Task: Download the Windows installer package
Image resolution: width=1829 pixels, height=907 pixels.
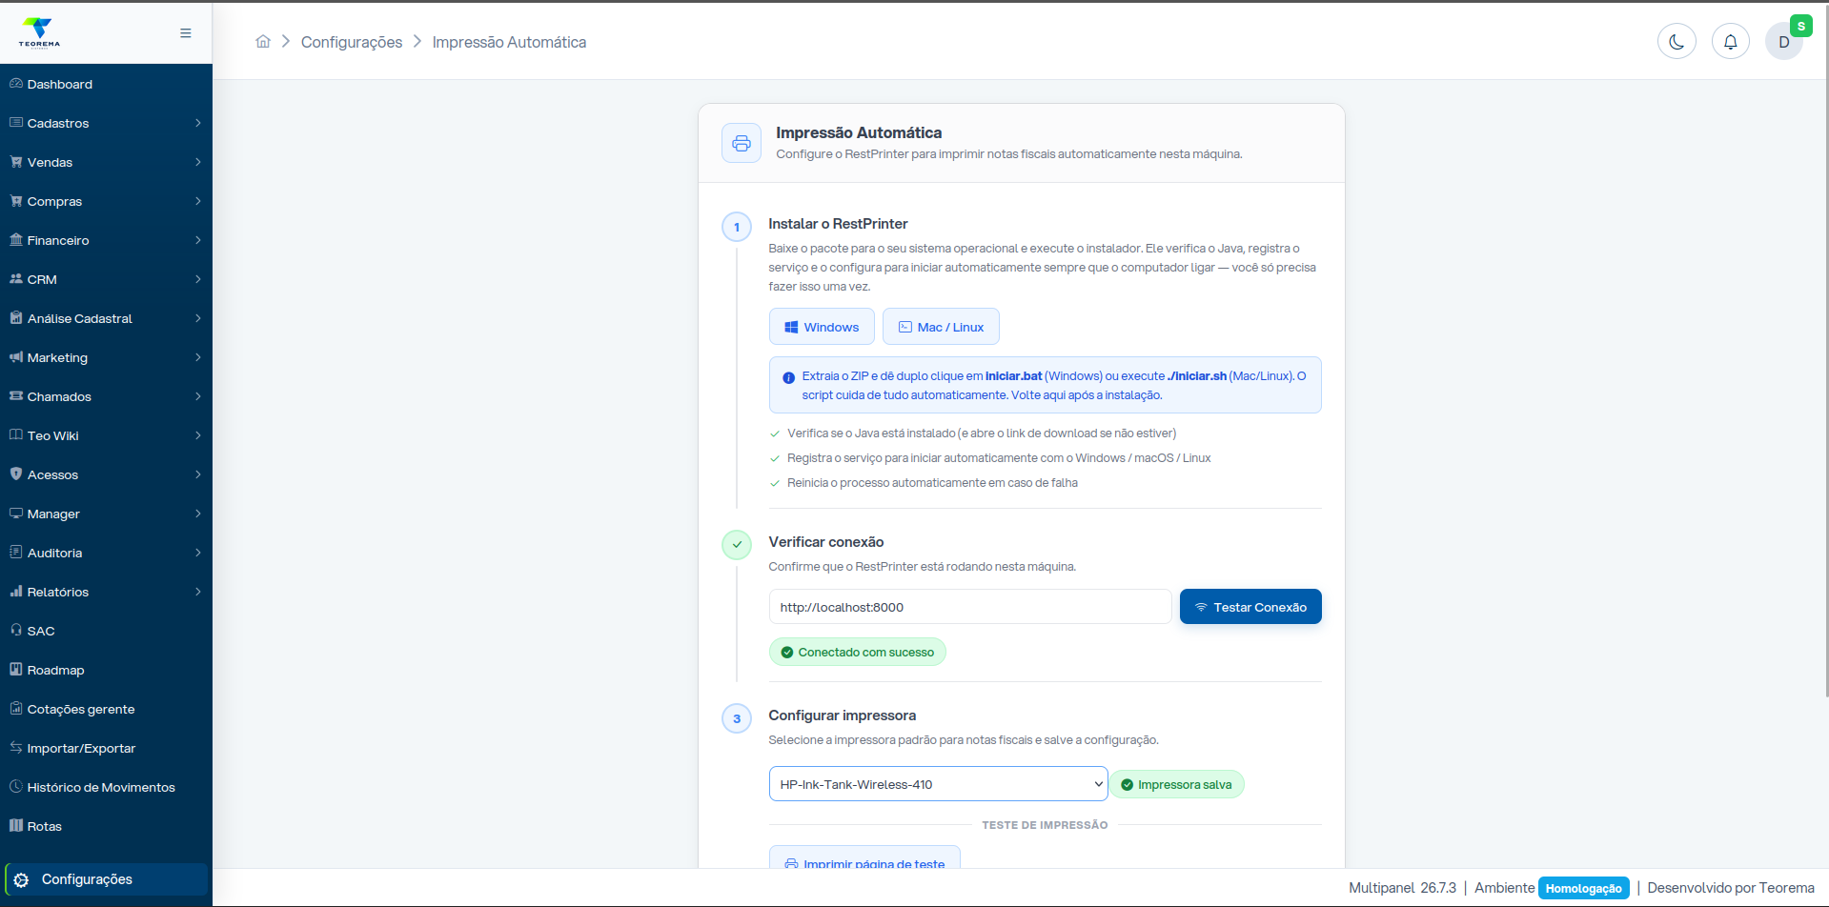Action: 822,327
